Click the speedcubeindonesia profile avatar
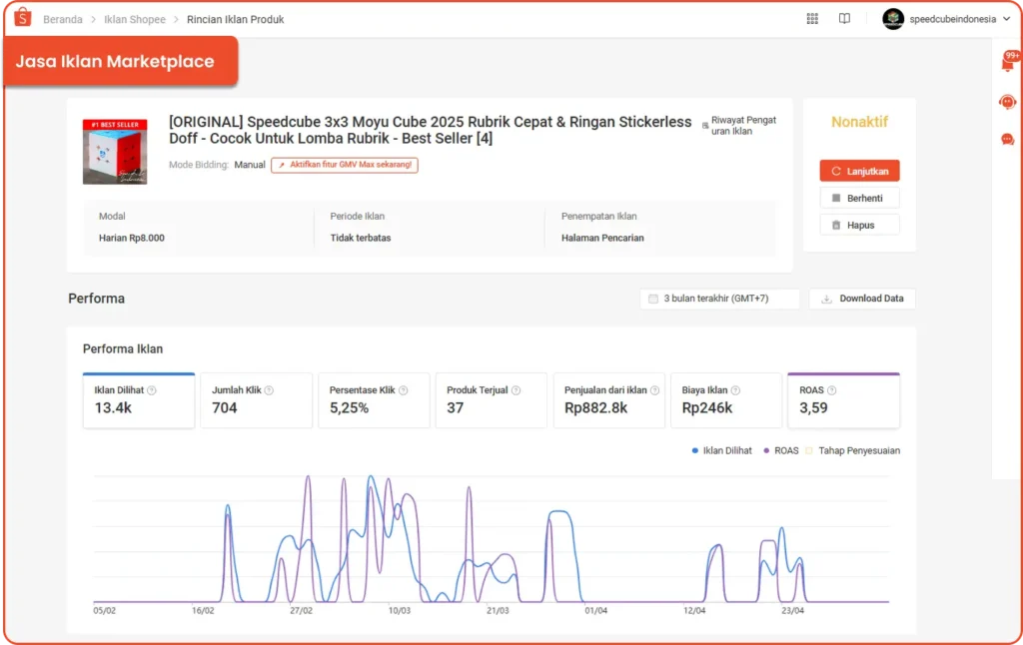This screenshot has height=645, width=1023. (893, 19)
